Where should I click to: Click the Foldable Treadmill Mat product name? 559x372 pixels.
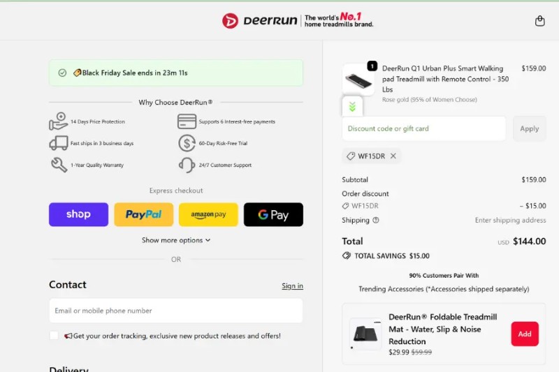tap(443, 329)
